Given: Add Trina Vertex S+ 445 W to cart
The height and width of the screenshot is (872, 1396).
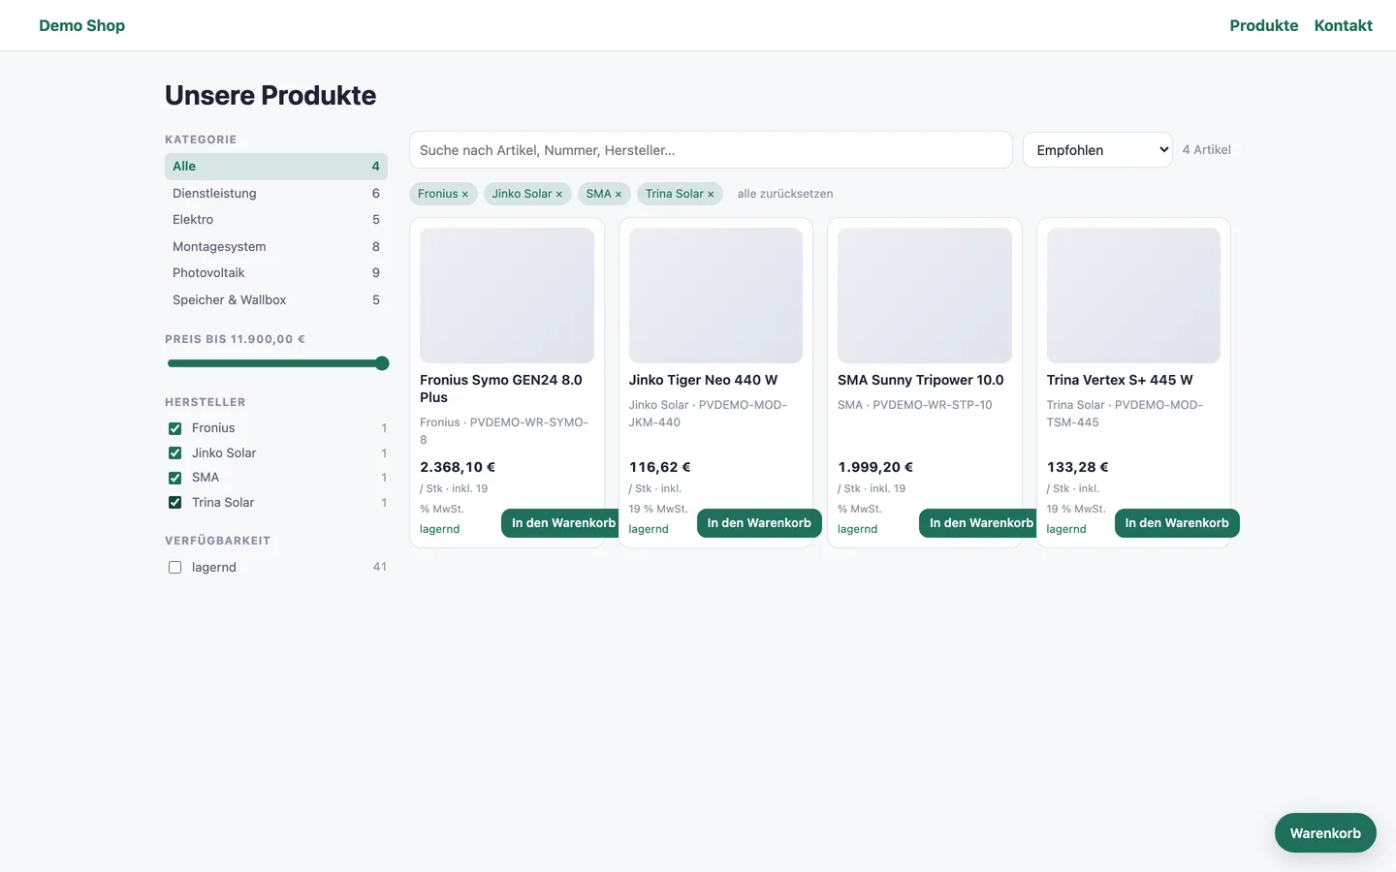Looking at the screenshot, I should 1177,523.
